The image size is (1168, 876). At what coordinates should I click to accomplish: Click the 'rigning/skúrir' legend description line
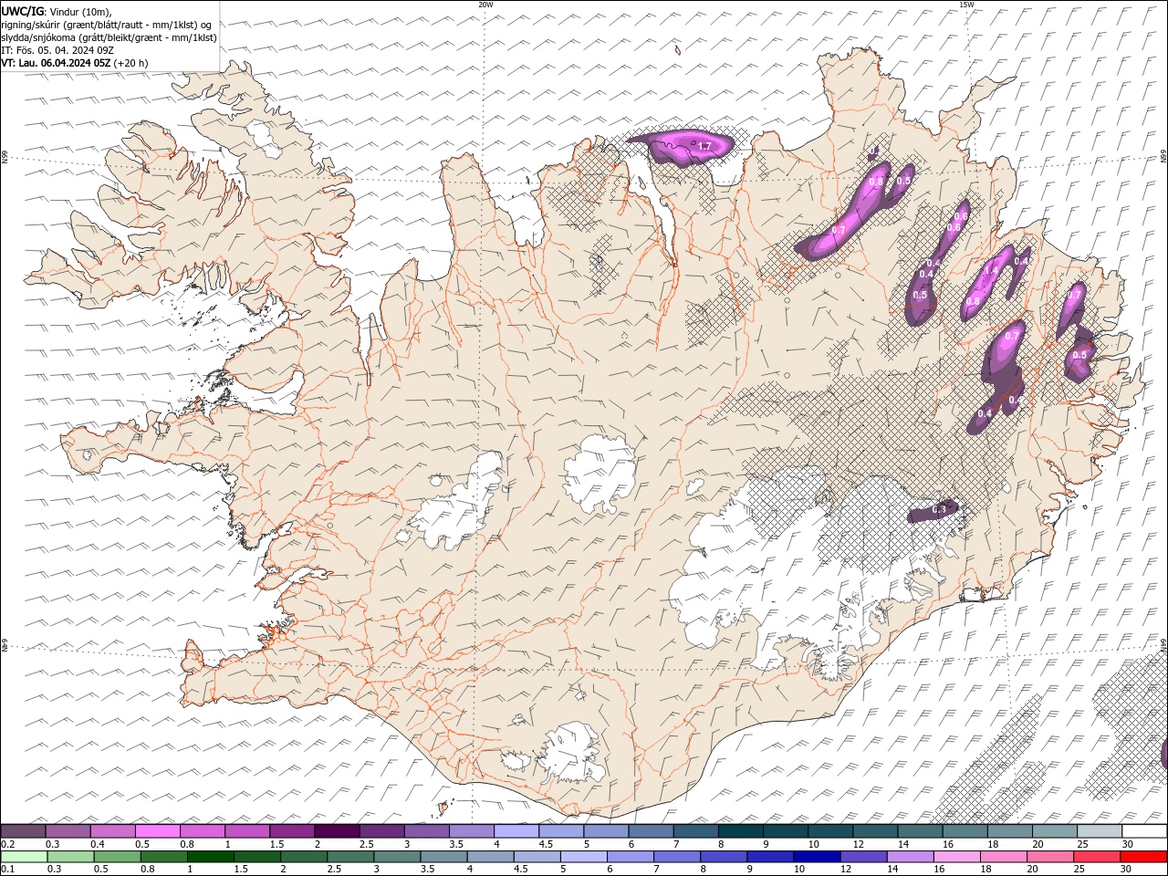point(107,25)
